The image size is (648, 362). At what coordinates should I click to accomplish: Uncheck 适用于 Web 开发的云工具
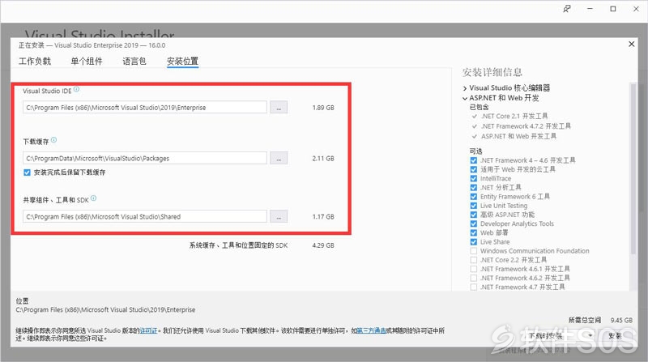(474, 169)
